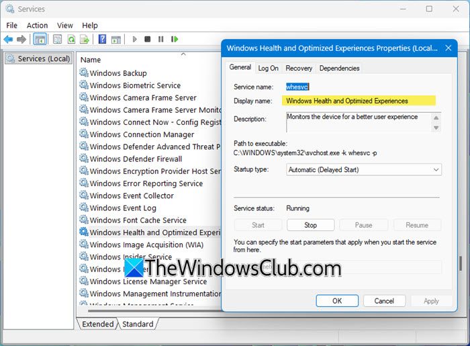470x346 pixels.
Task: Switch to the Dependencies tab
Action: (x=339, y=69)
